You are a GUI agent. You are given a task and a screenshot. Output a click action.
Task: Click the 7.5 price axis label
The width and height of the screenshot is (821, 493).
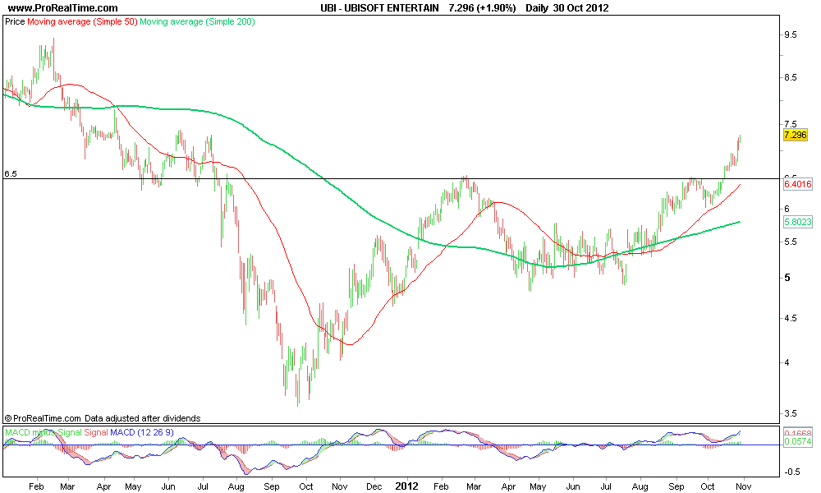click(x=790, y=124)
